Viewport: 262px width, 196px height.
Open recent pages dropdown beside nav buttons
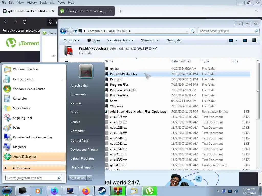(x=75, y=31)
